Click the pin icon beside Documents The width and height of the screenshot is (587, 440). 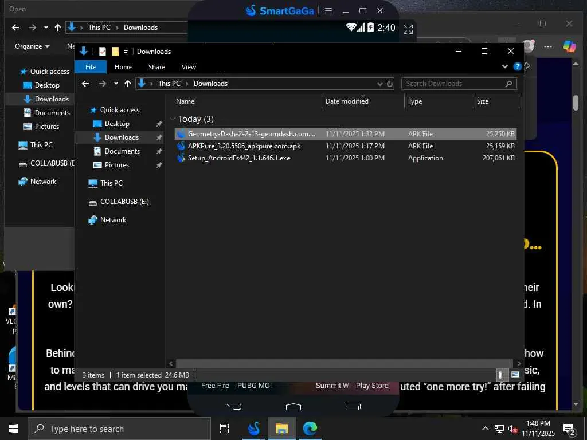(159, 151)
